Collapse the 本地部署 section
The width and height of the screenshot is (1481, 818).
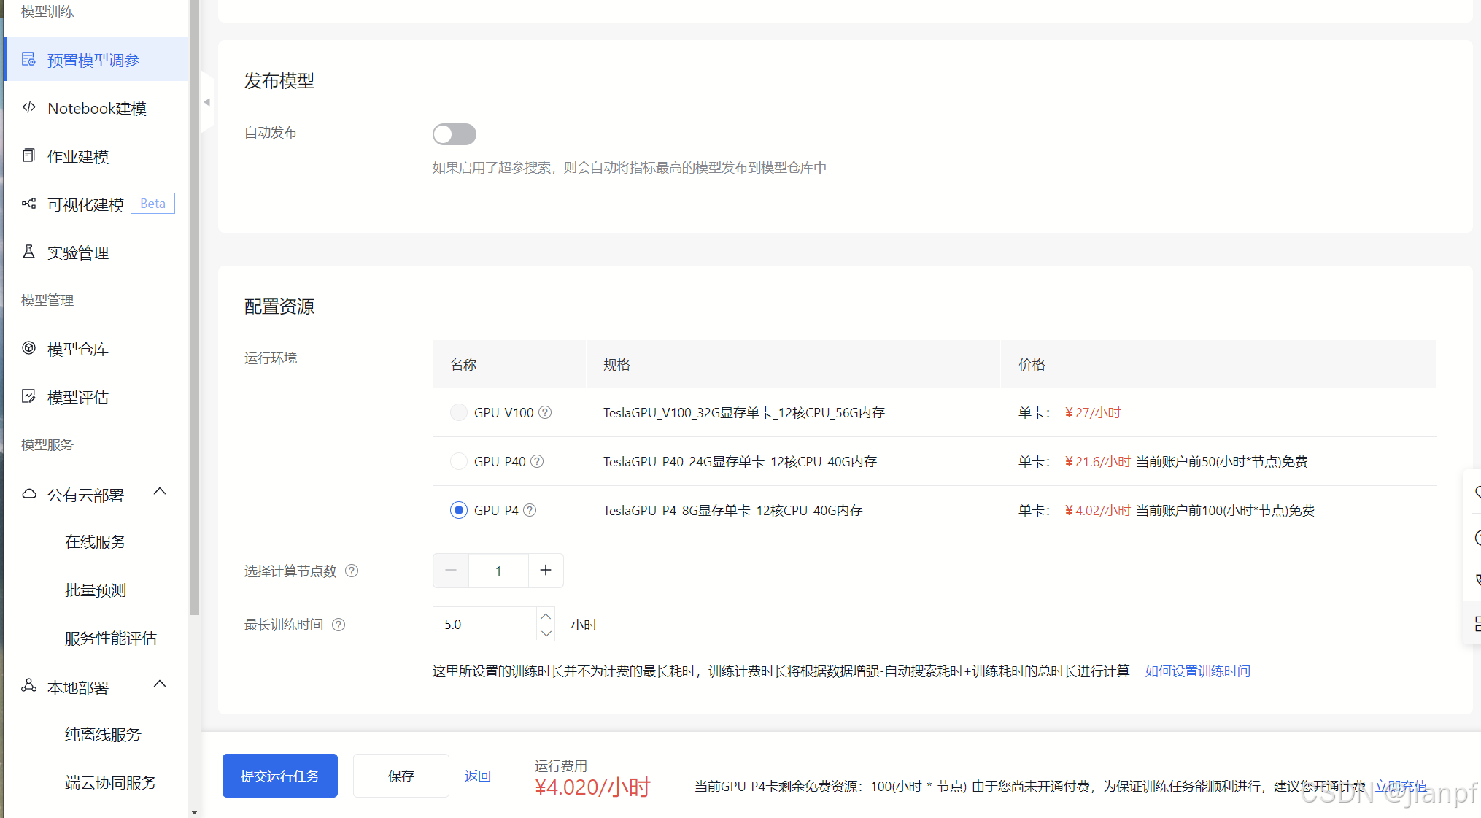(x=160, y=684)
